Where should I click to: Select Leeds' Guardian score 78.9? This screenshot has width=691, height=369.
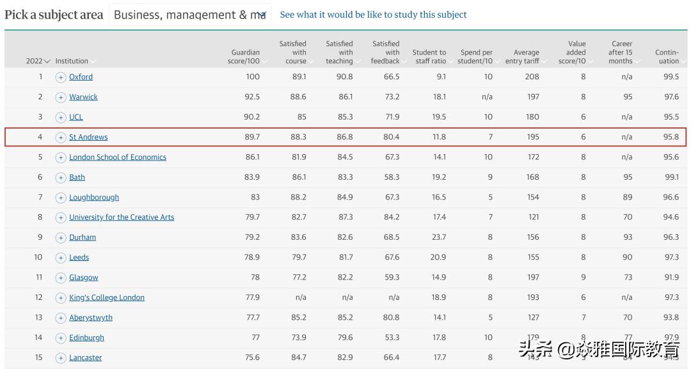pos(252,257)
